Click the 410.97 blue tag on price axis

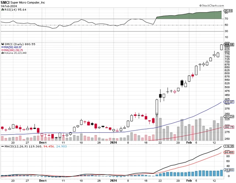(x=229, y=102)
